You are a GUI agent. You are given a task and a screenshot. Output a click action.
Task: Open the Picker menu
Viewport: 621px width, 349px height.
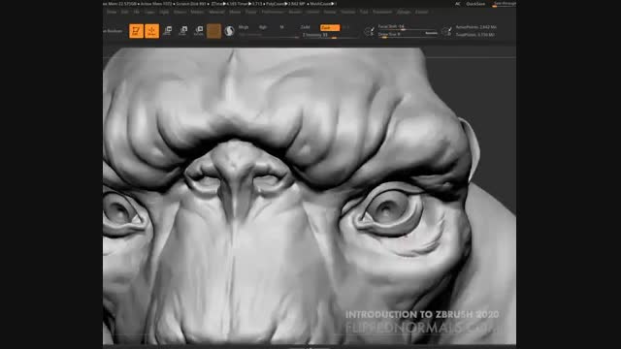pos(250,13)
